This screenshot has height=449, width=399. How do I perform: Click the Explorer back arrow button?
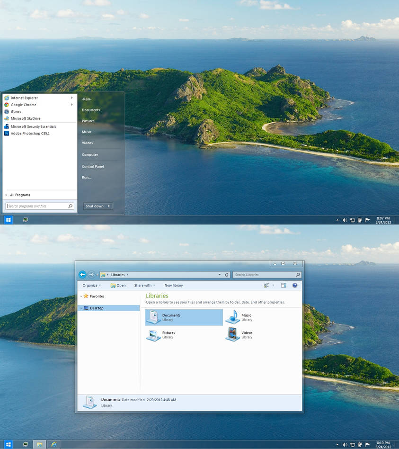point(82,275)
